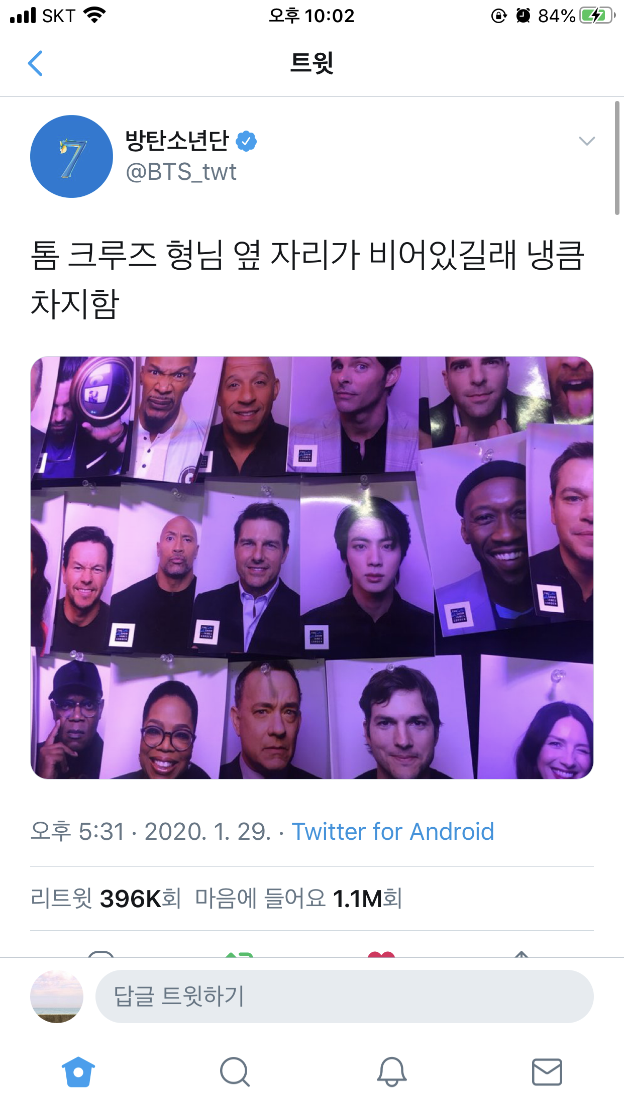Tap the reply input field 답글 트윗하기
Screen dimensions: 624x1109
(x=345, y=996)
